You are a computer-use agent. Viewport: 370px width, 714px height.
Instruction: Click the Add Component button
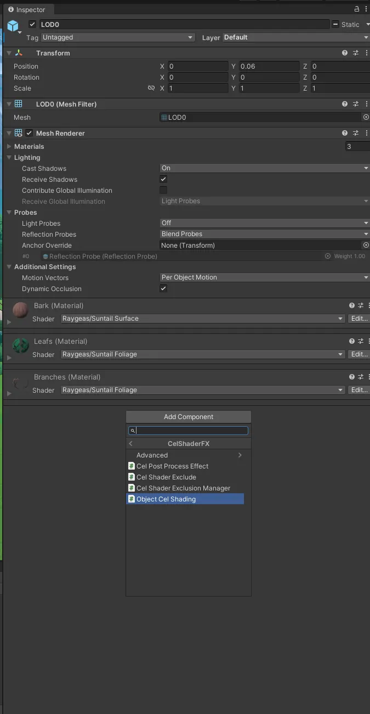click(x=189, y=417)
